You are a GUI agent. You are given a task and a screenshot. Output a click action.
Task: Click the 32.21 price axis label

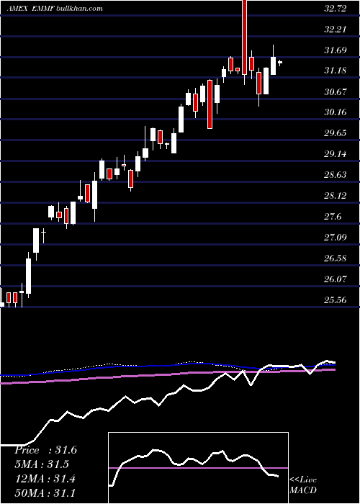(x=336, y=30)
